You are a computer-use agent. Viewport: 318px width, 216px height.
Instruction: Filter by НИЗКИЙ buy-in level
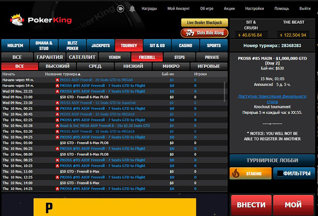click(x=133, y=66)
